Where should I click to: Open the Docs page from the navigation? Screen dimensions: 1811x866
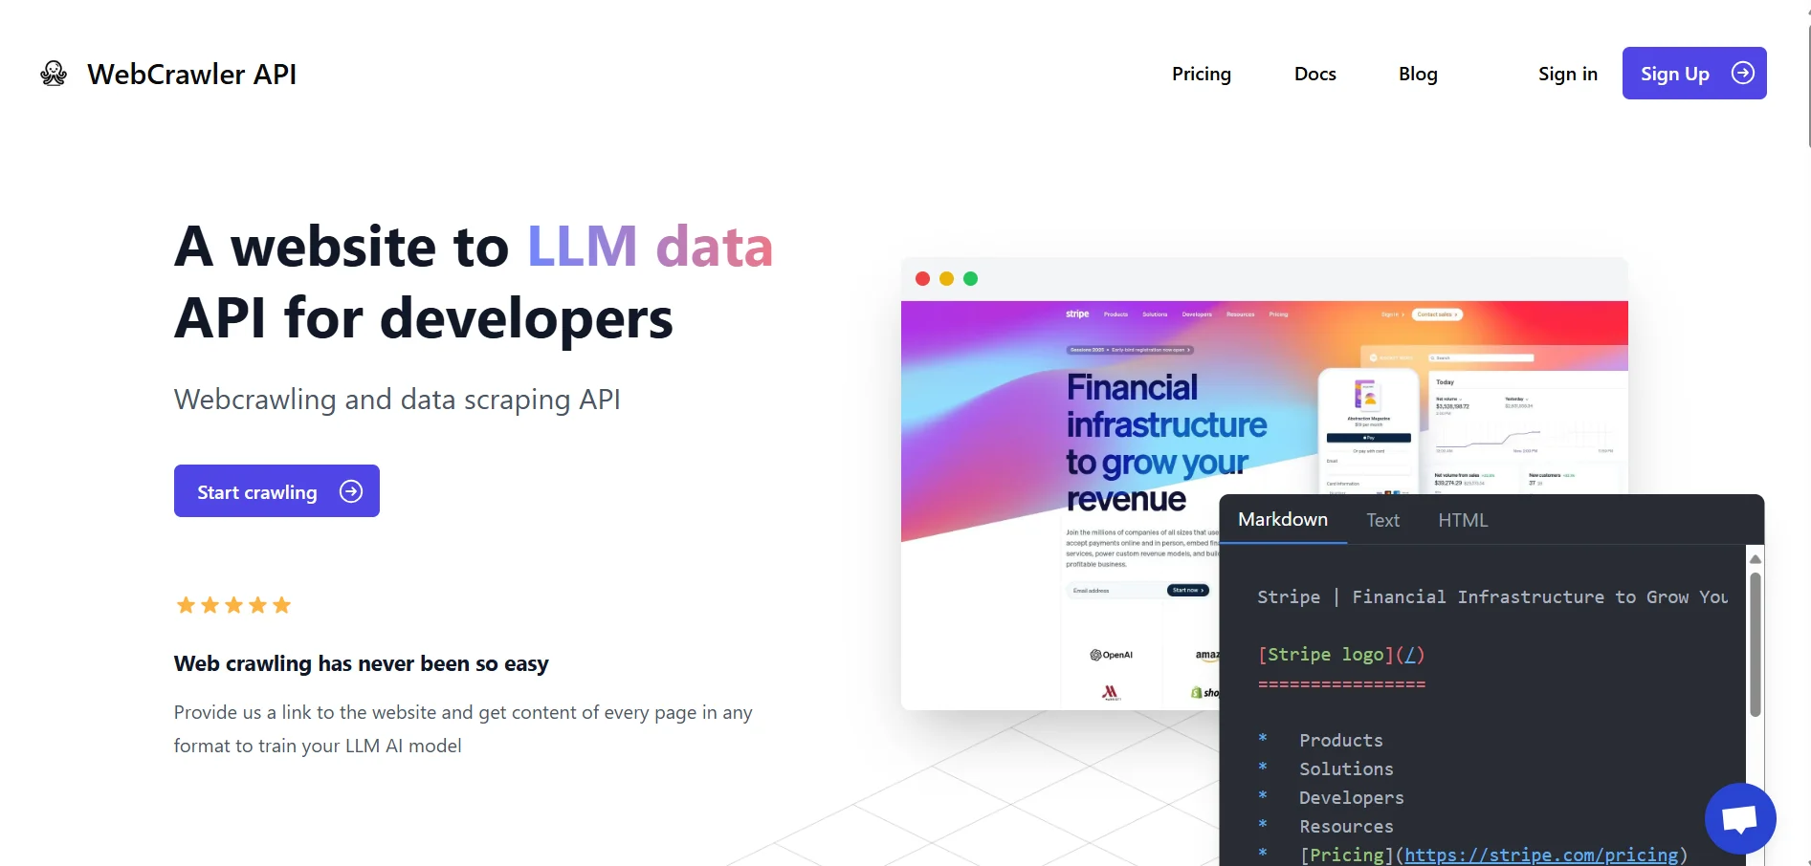pyautogui.click(x=1314, y=74)
